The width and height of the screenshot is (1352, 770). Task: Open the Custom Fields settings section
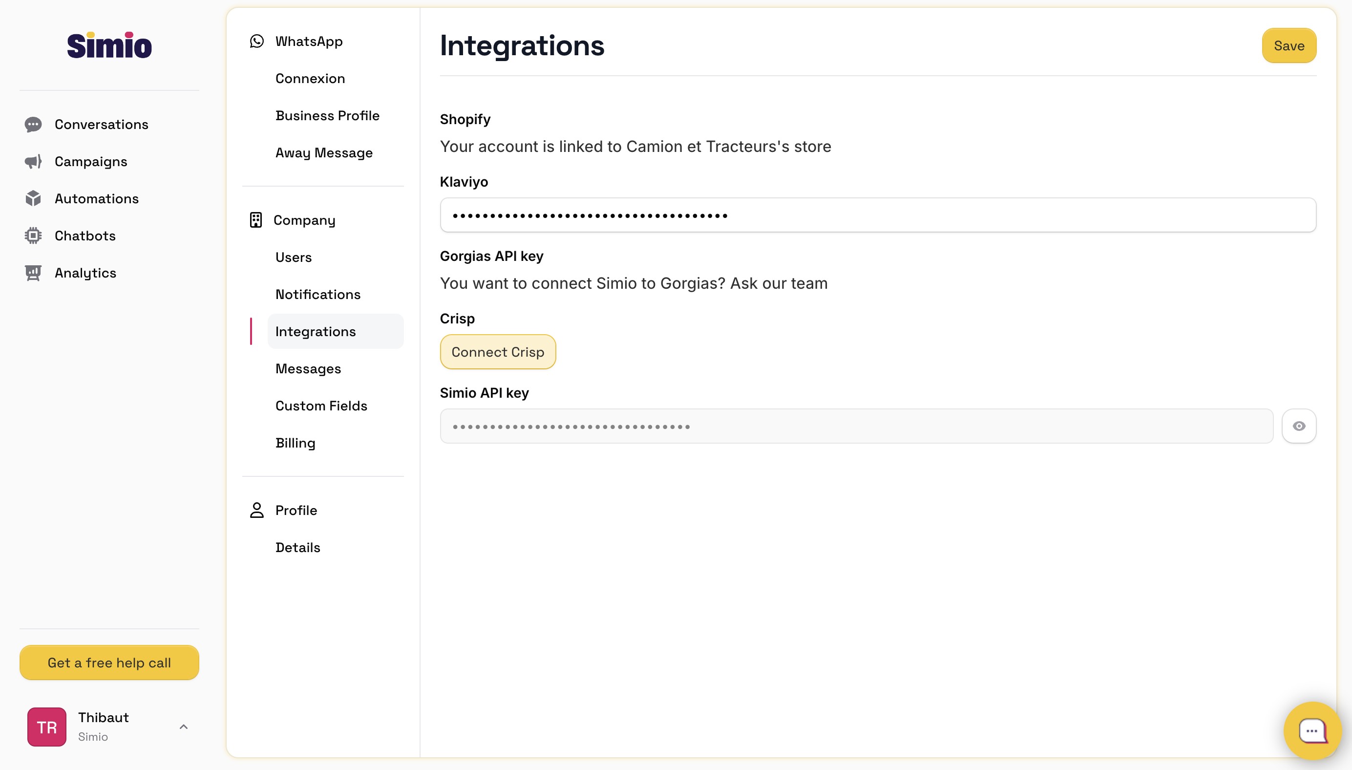coord(321,406)
